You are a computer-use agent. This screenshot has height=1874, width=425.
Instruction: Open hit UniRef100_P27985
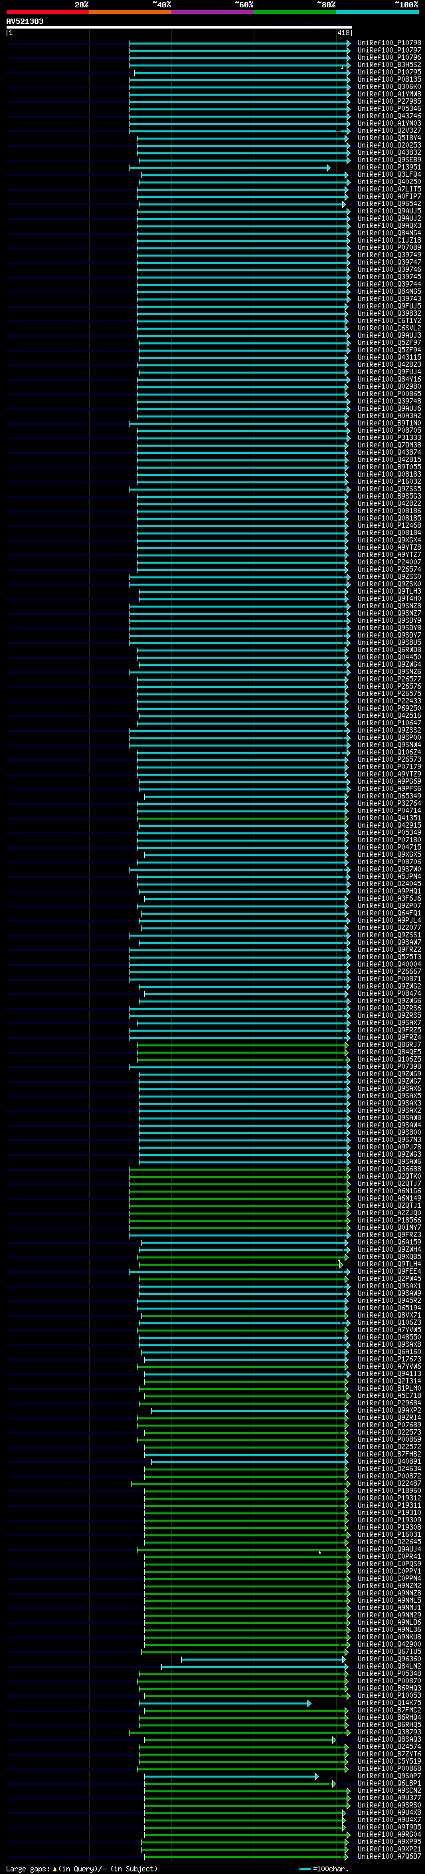click(x=388, y=101)
